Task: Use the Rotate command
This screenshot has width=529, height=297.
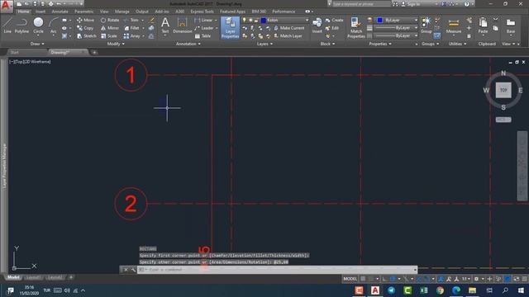Action: coord(110,20)
